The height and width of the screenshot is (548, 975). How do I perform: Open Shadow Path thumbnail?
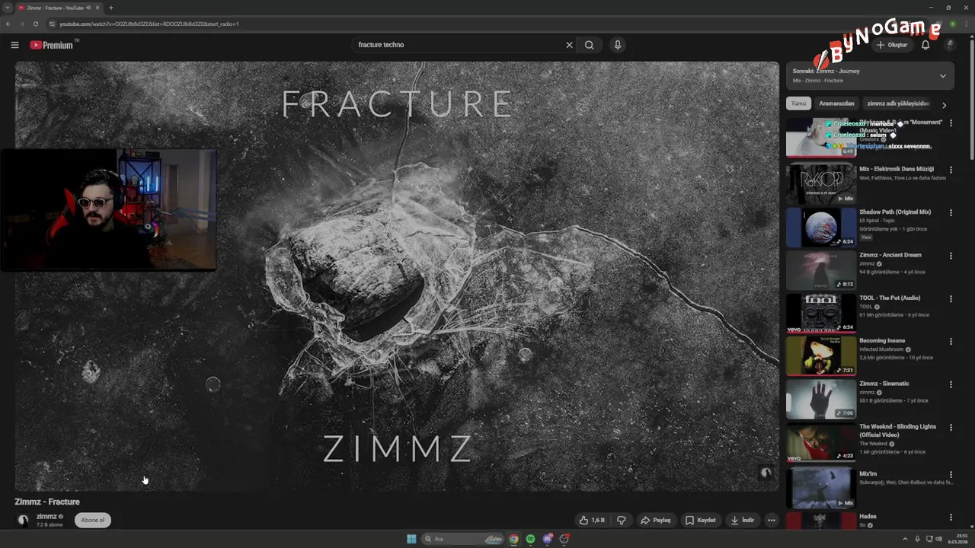(821, 228)
